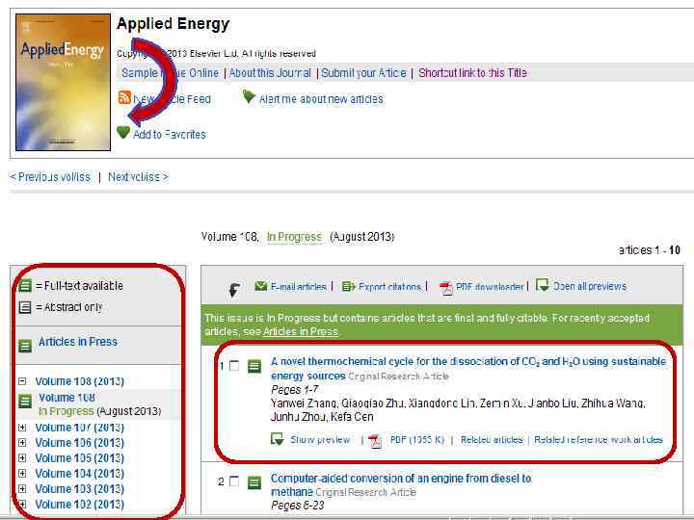Open the thermochemical cycle article title
Image resolution: width=694 pixels, height=520 pixels.
[467, 362]
